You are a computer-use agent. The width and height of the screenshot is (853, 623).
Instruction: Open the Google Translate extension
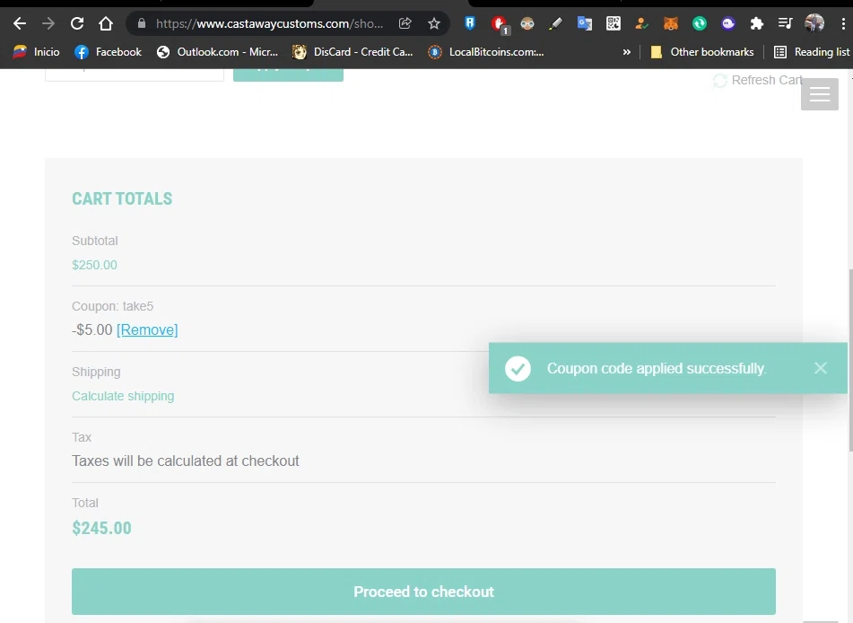tap(585, 23)
